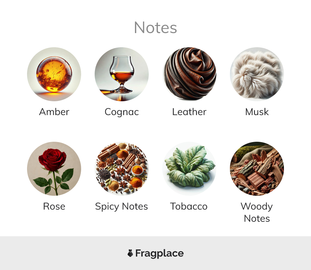Image resolution: width=311 pixels, height=270 pixels.
Task: Select the Cognac text label
Action: tap(122, 112)
